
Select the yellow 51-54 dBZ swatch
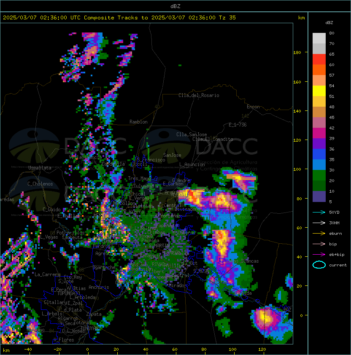point(319,91)
